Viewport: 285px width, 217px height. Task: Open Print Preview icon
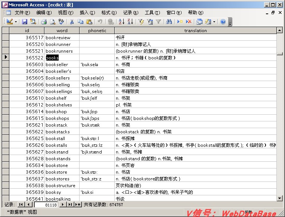pos(53,22)
